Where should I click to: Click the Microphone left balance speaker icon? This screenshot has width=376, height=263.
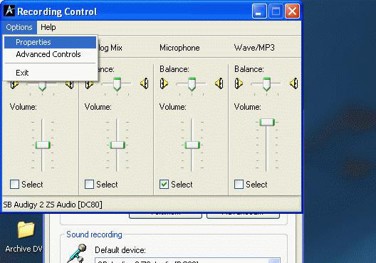coord(164,83)
